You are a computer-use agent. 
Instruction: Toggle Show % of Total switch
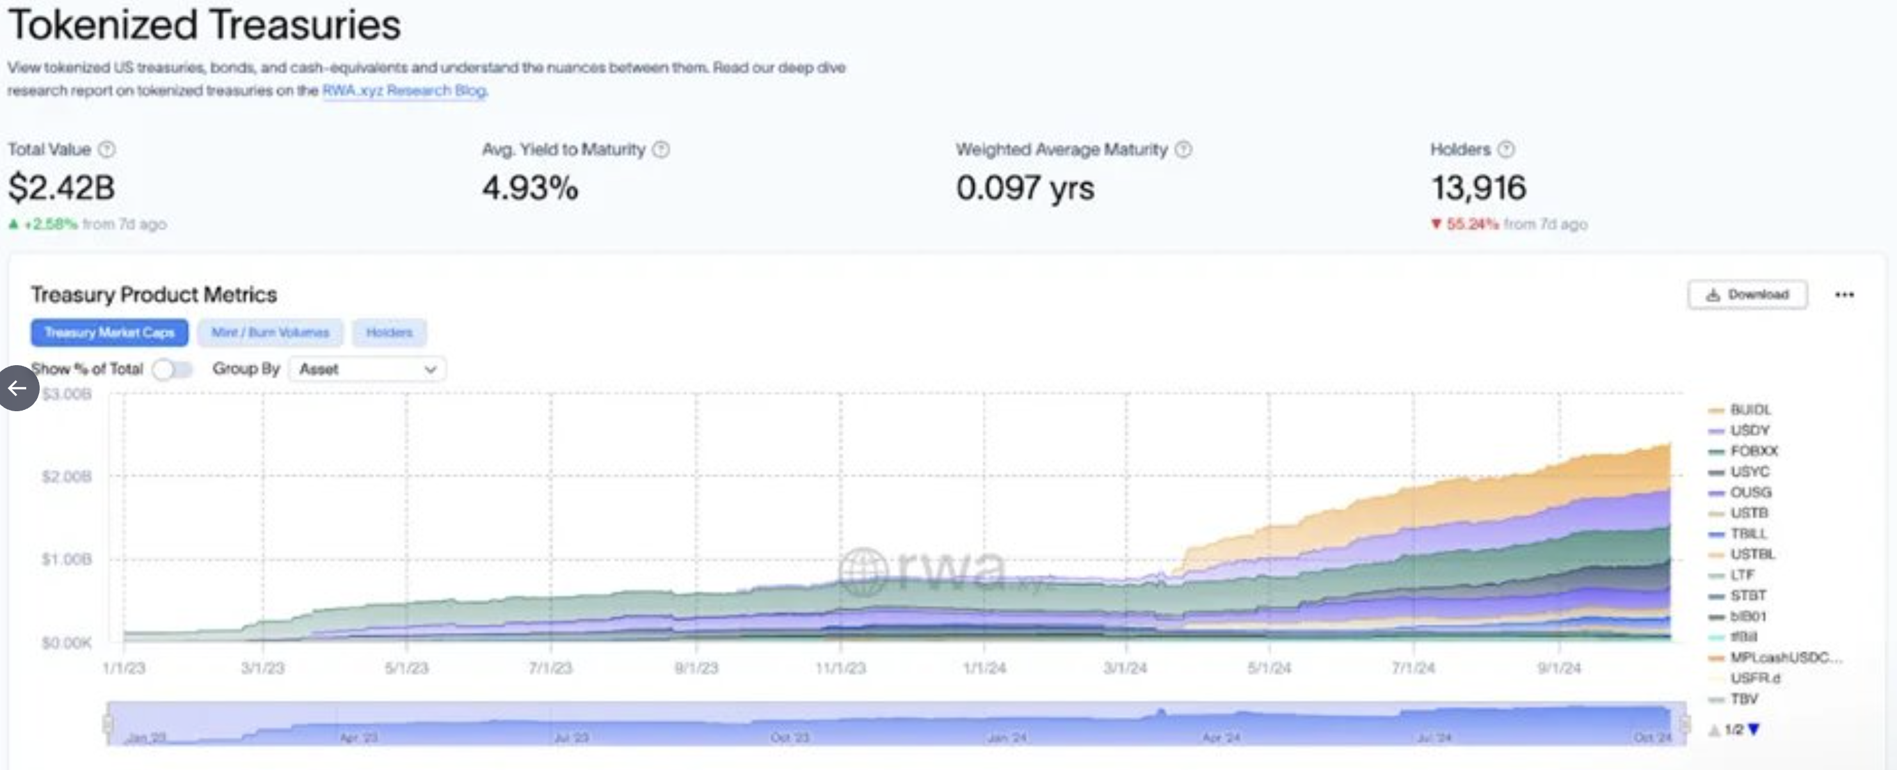(x=172, y=369)
